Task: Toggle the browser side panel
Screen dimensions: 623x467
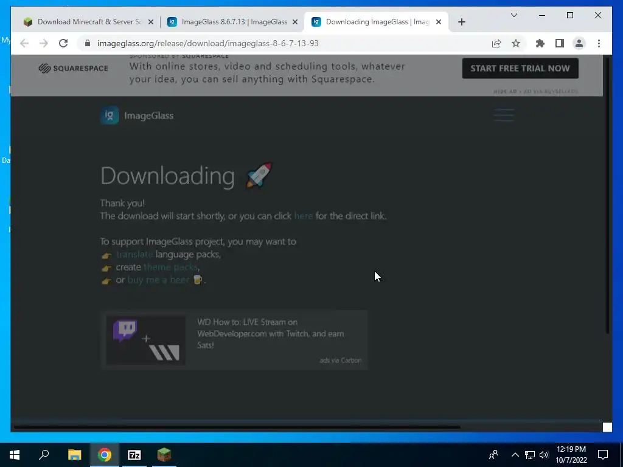Action: (x=560, y=43)
